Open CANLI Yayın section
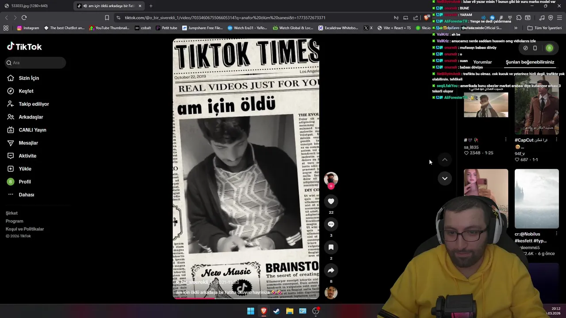This screenshot has height=318, width=566. [x=32, y=130]
